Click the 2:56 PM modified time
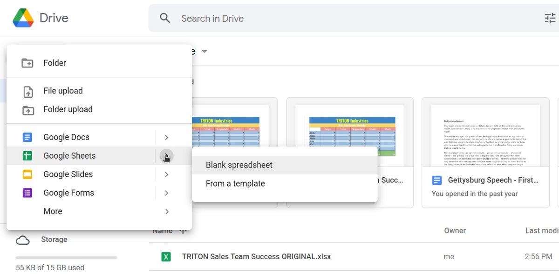 tap(539, 256)
